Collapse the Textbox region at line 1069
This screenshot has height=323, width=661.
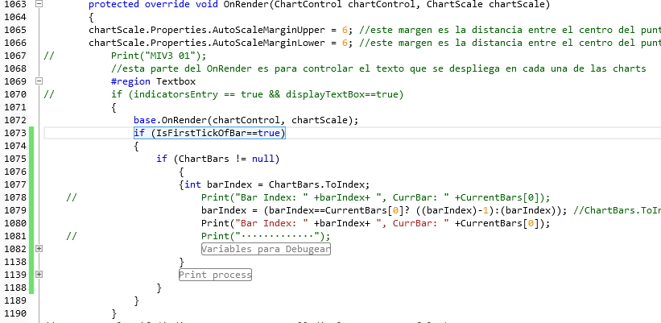39,81
